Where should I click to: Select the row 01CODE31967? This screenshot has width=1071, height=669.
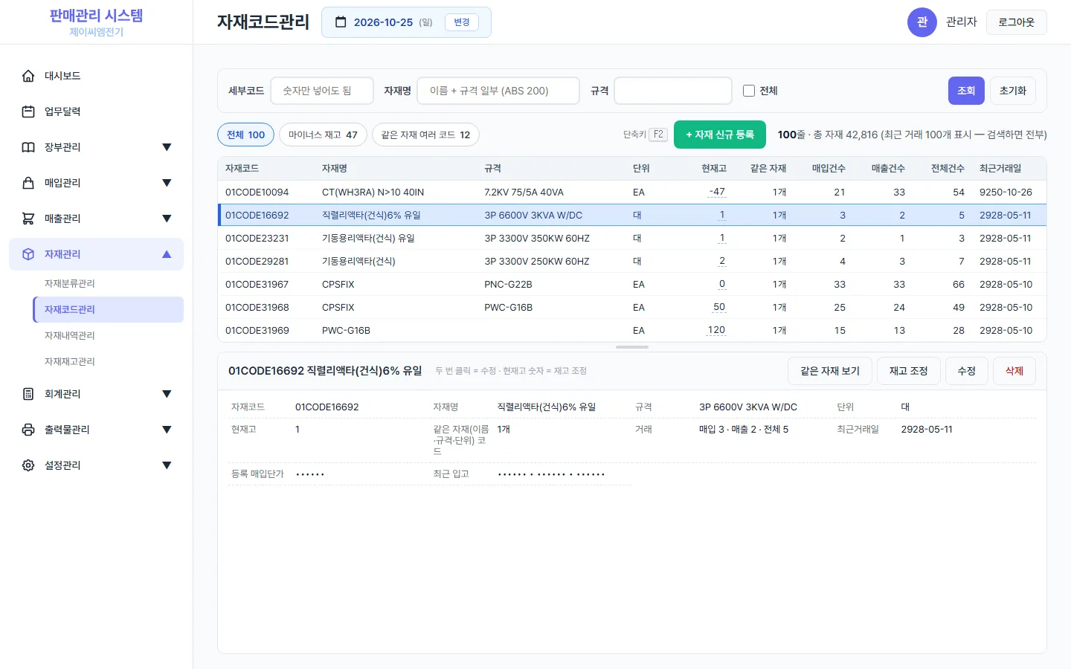click(632, 285)
